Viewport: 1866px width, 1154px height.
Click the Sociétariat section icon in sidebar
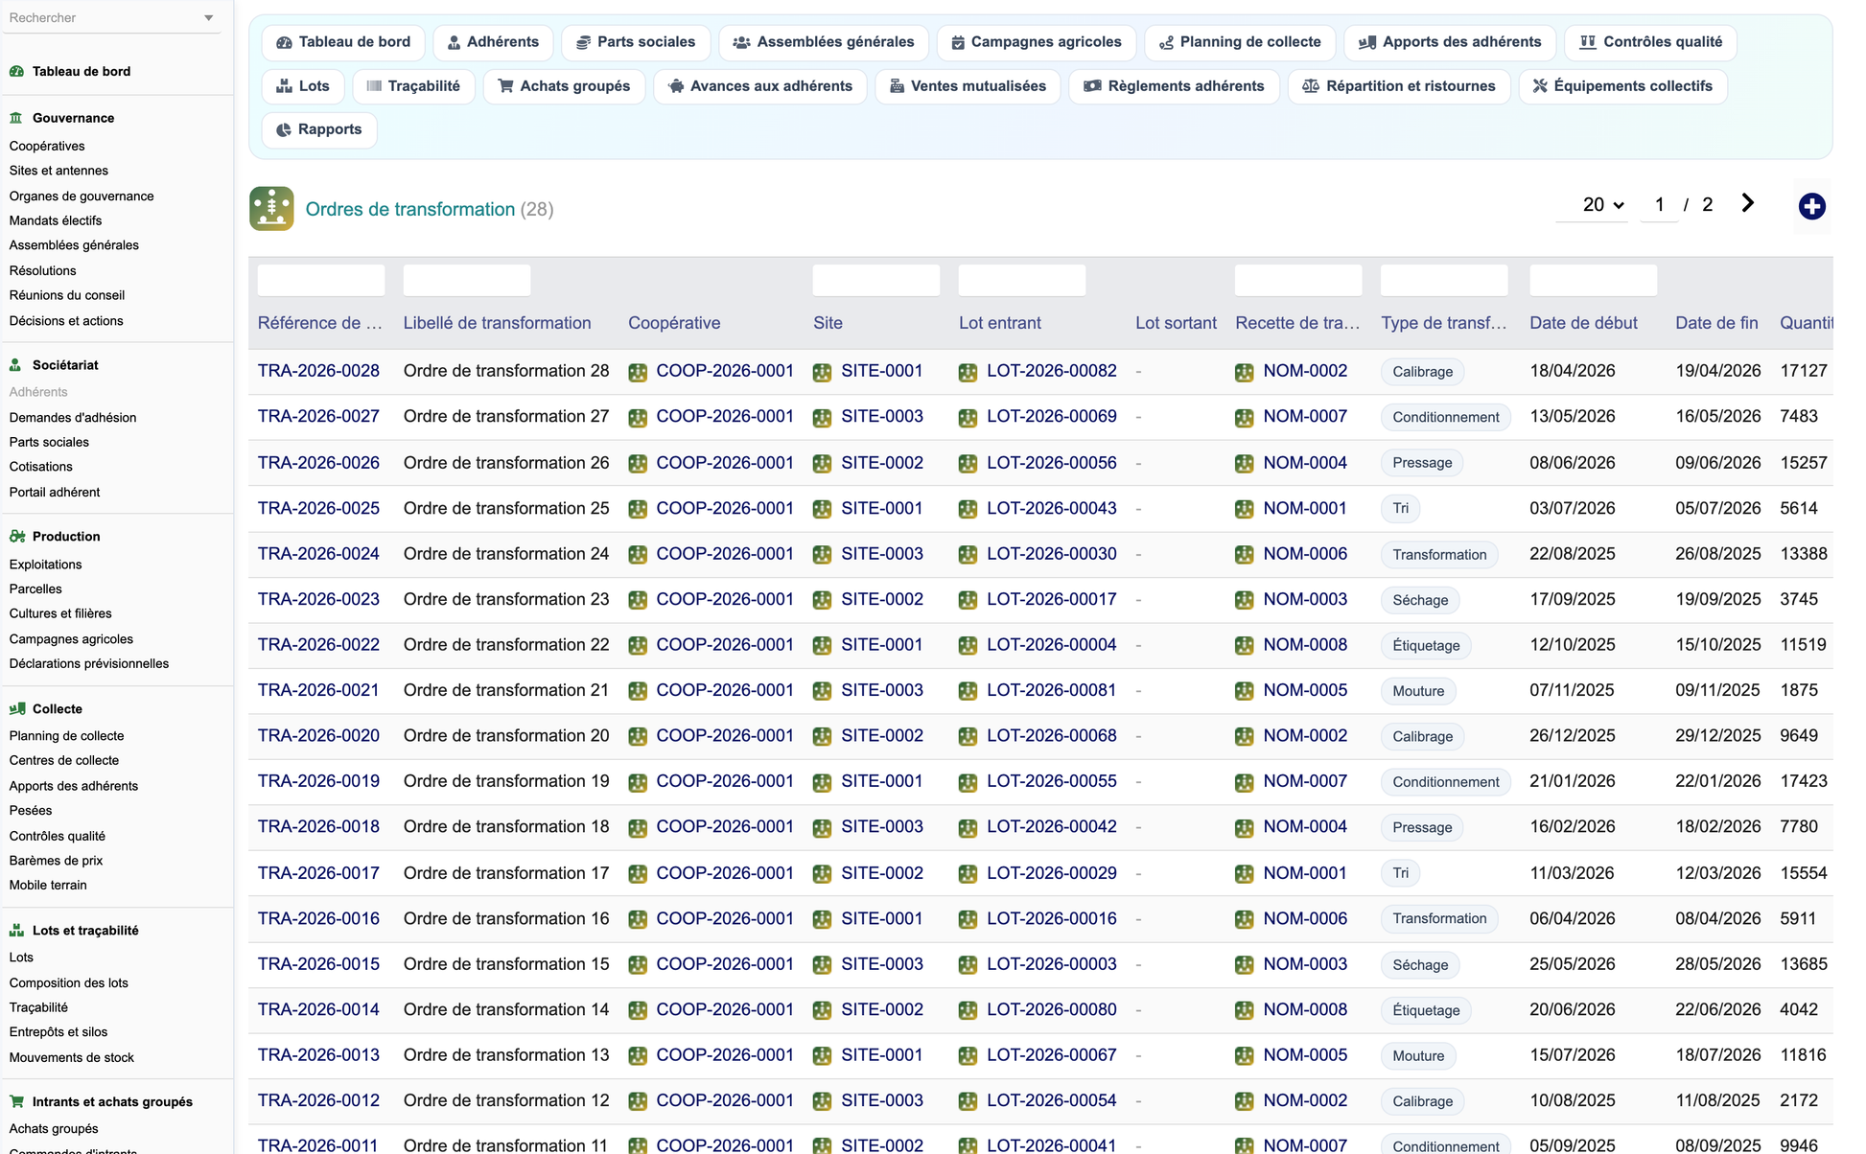click(16, 365)
